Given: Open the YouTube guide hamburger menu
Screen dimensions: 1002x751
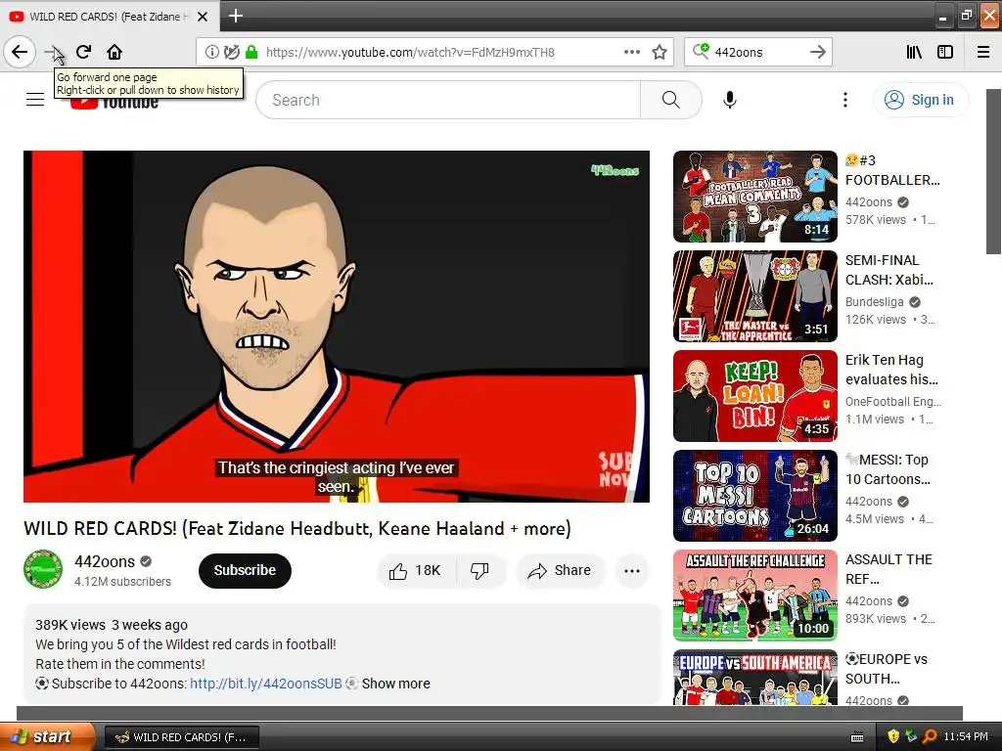Looking at the screenshot, I should tap(35, 100).
